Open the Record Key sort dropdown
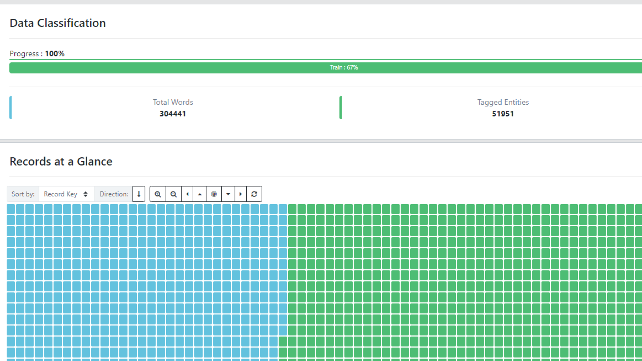This screenshot has width=642, height=361. pyautogui.click(x=66, y=194)
